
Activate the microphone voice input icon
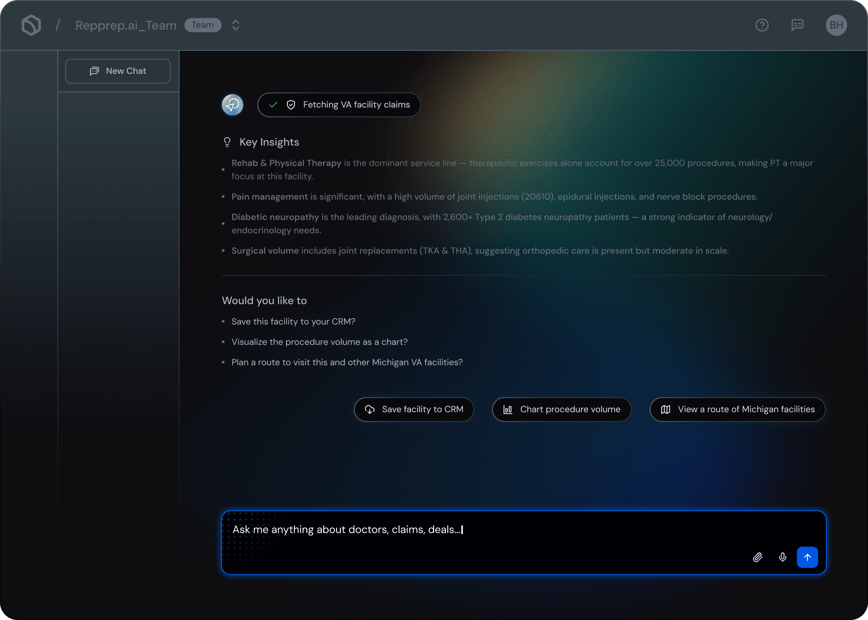pos(783,557)
